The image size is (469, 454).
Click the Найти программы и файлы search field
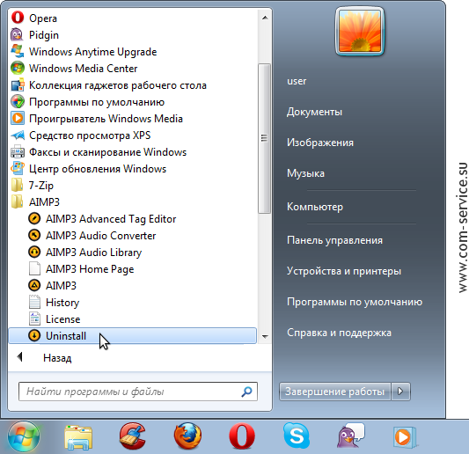coord(138,392)
